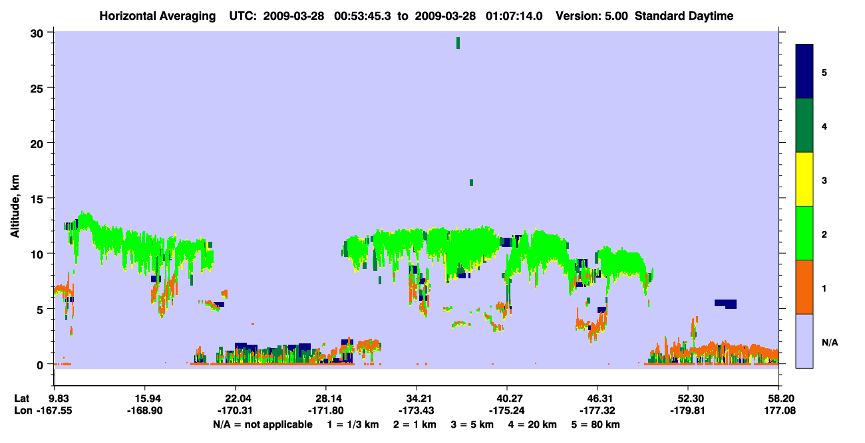Screen dimensions: 865x443
Task: Select the dark green colorbar segment labeled 4
Action: point(804,126)
